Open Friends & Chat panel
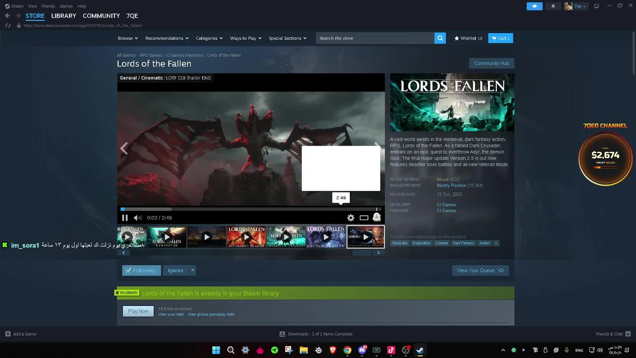The image size is (636, 358). coord(613,334)
